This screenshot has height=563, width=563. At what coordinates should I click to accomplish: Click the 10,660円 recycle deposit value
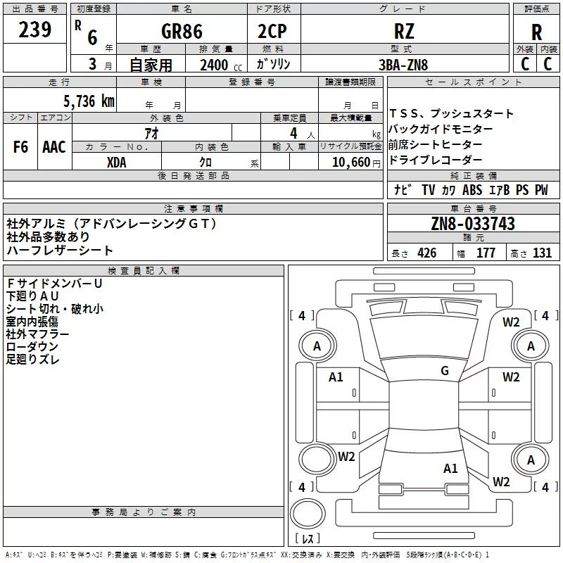350,162
